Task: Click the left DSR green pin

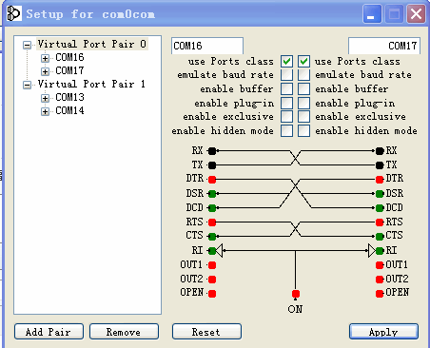Action: pyautogui.click(x=212, y=193)
